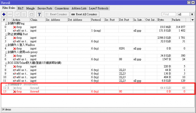Sort by the Dst. Address column header
196x113 pixels.
pyautogui.click(x=79, y=20)
